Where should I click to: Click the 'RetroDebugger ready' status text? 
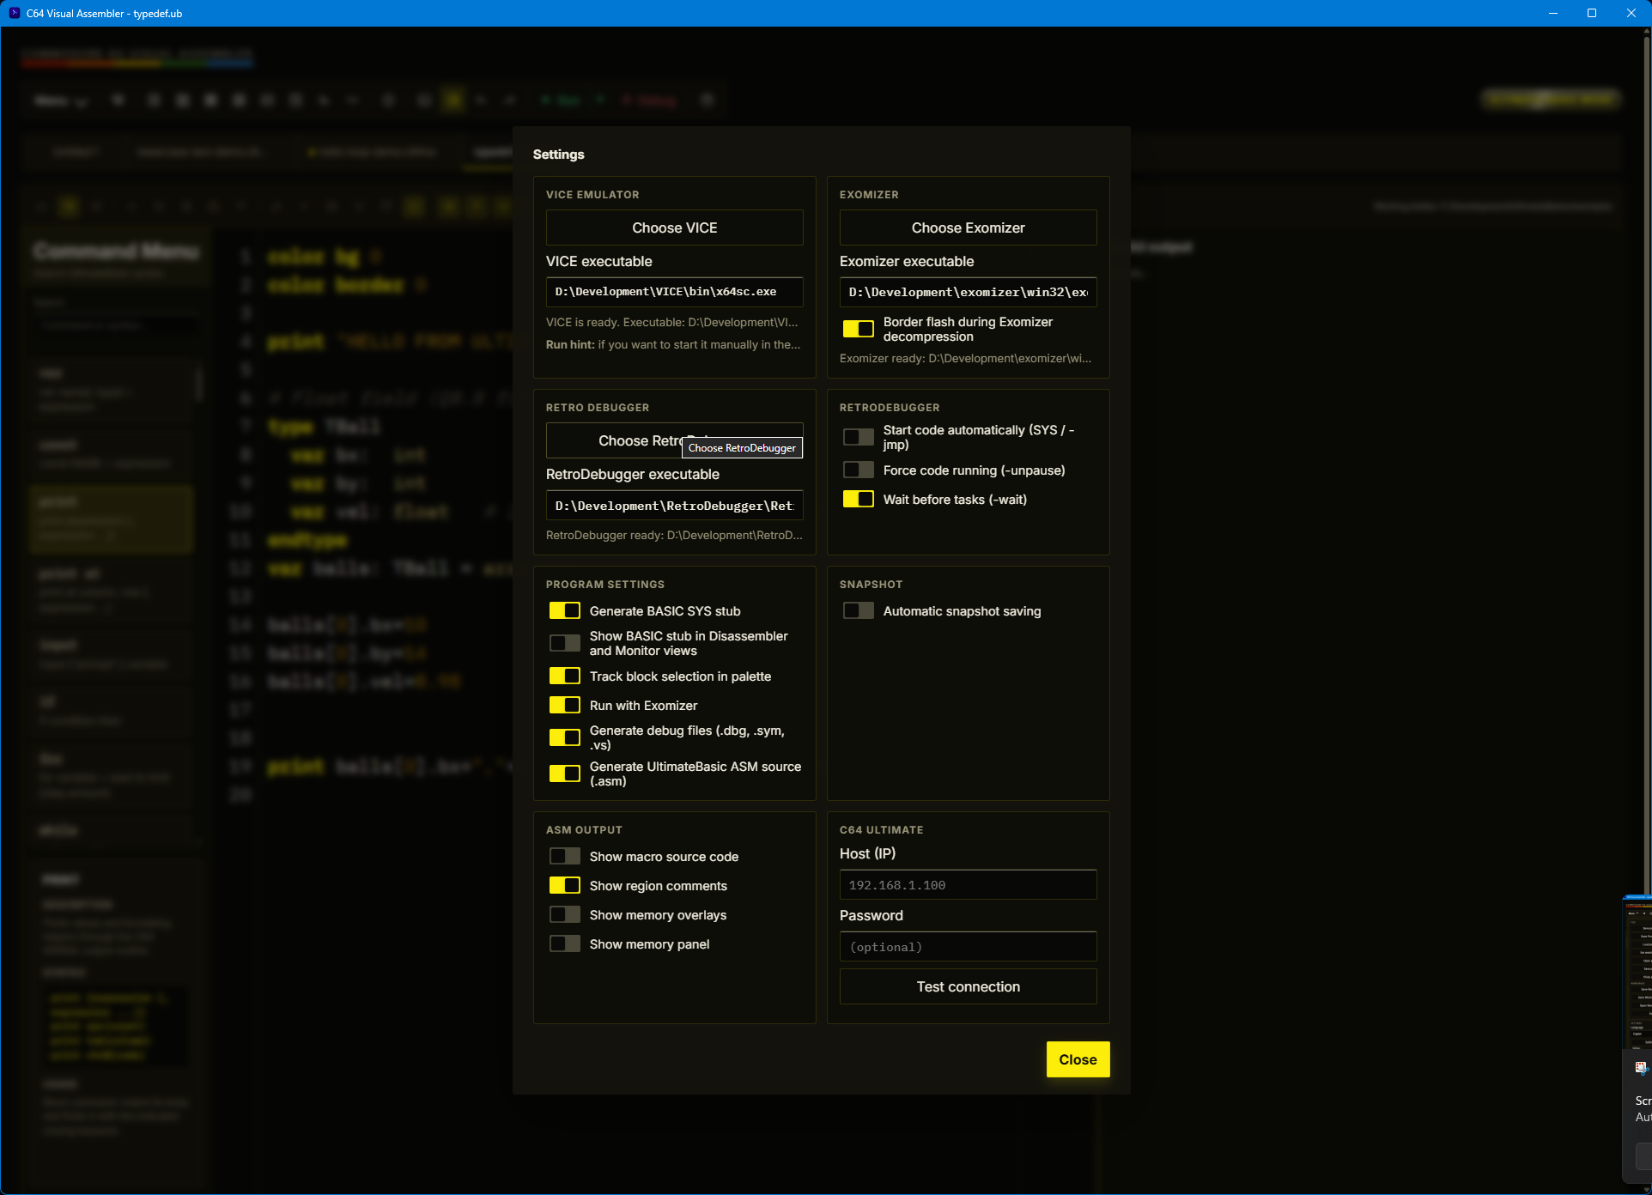coord(674,535)
